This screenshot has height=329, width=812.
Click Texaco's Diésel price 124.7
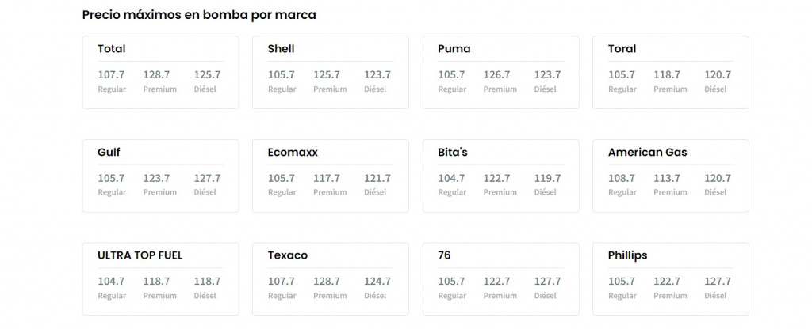point(377,282)
